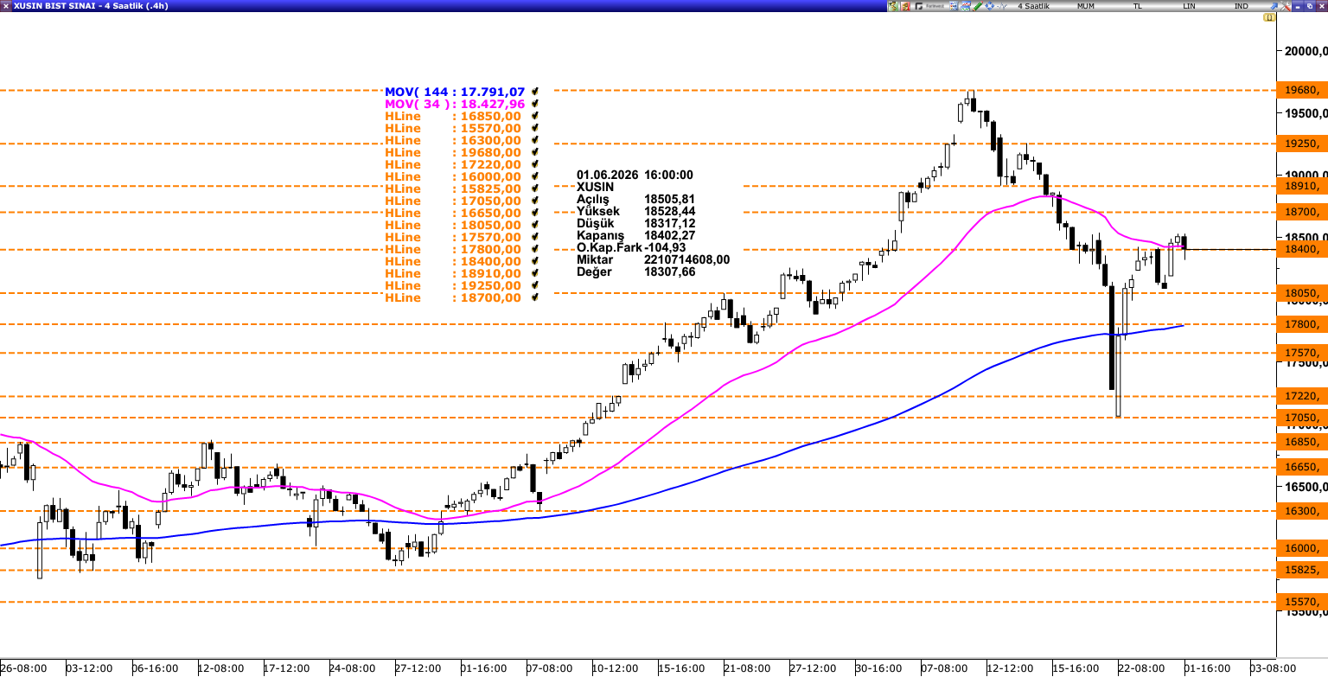Image resolution: width=1328 pixels, height=677 pixels.
Task: Click the orange 19250 price axis tag
Action: point(1302,144)
